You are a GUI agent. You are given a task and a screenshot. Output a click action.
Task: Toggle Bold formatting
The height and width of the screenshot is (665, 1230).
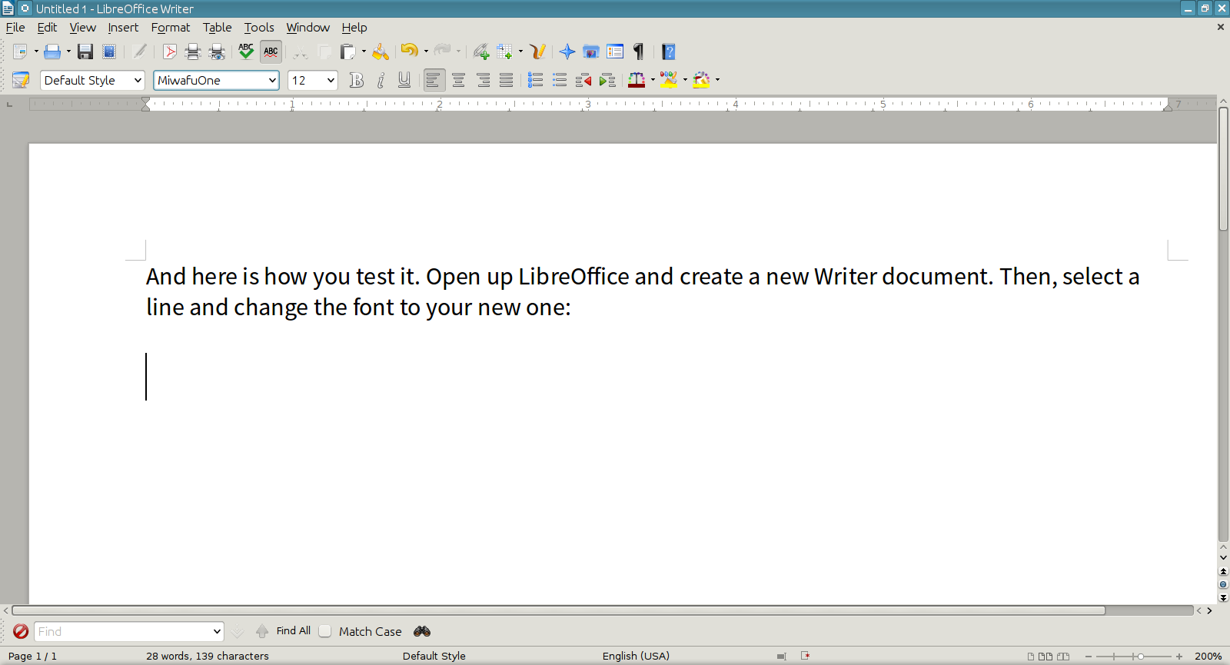[x=357, y=80]
